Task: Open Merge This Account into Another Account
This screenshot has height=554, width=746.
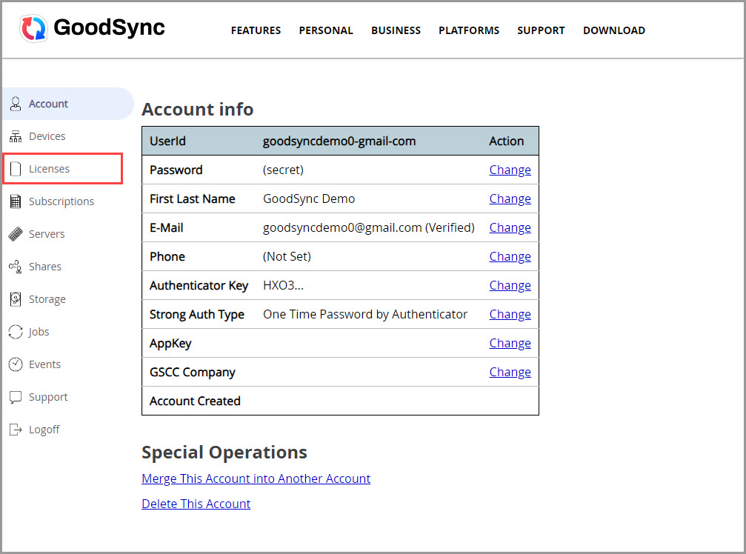Action: tap(256, 478)
